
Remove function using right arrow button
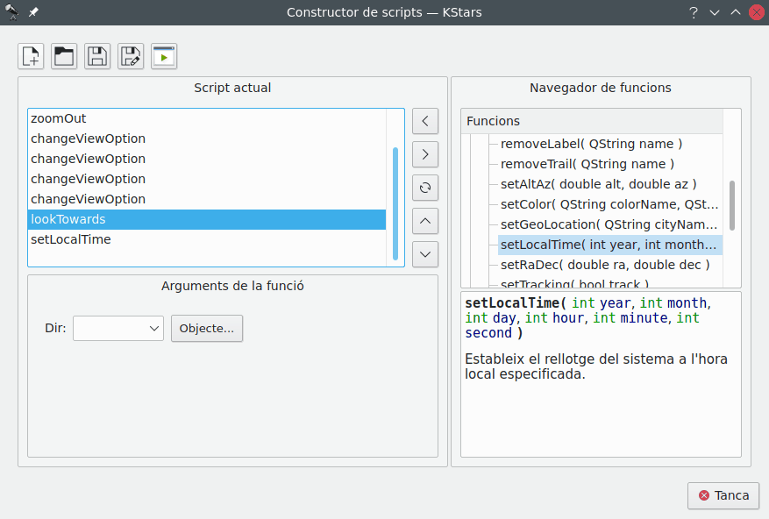pyautogui.click(x=424, y=154)
